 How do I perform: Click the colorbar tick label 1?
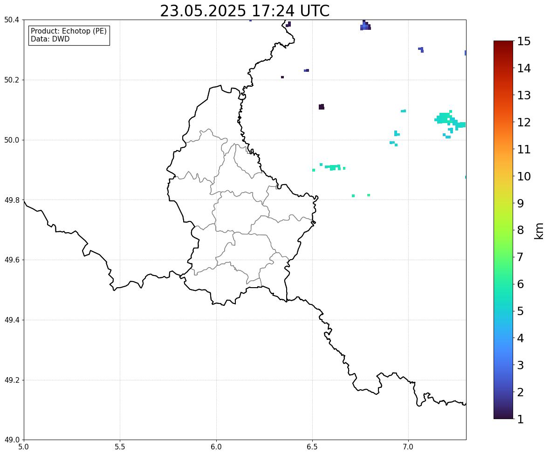(x=520, y=419)
